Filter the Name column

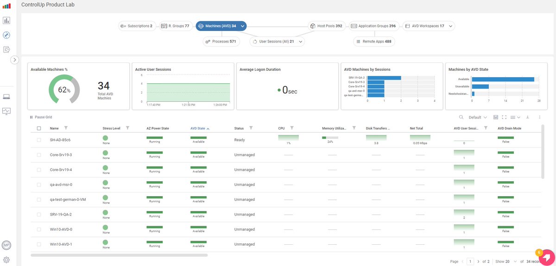point(66,128)
